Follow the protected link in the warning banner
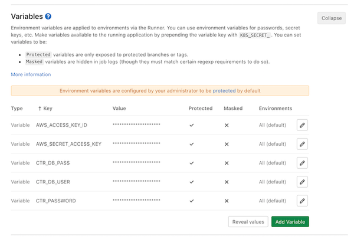 coord(224,91)
